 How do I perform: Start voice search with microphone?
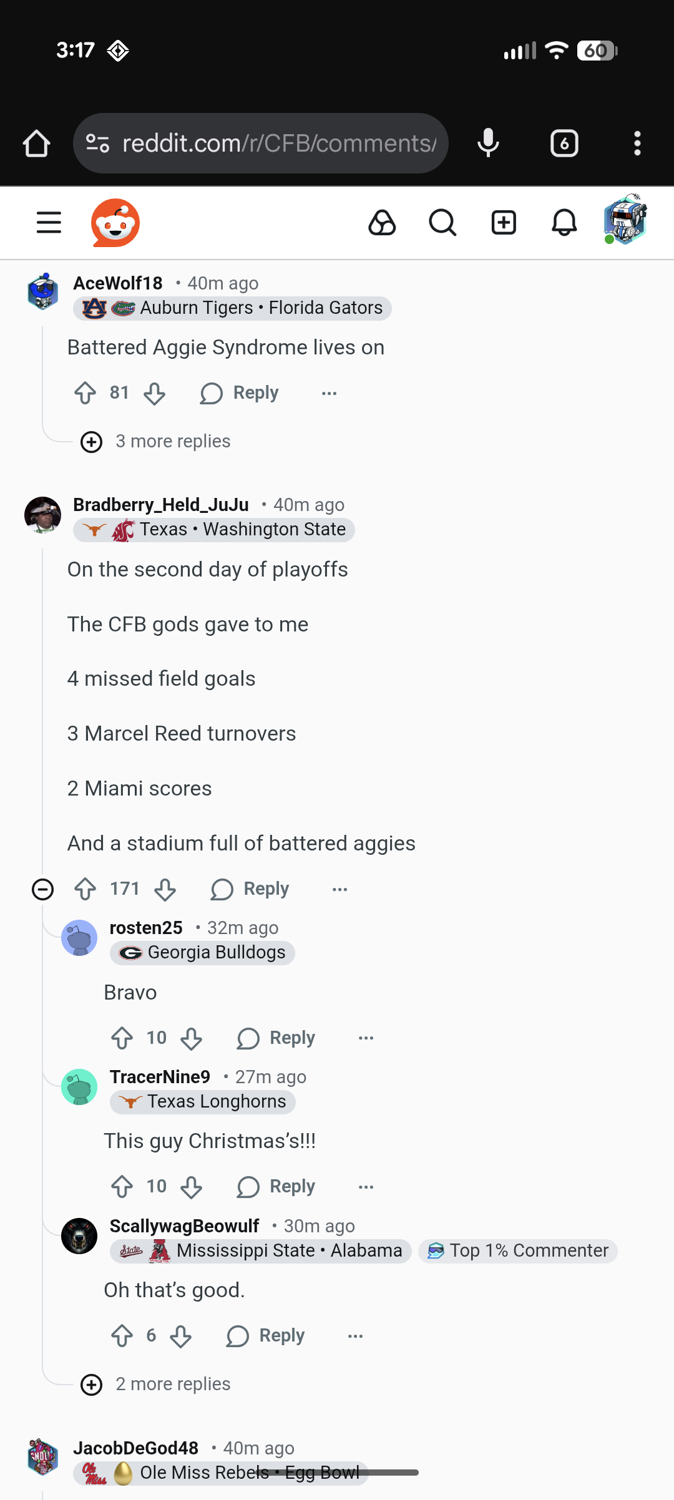(488, 144)
